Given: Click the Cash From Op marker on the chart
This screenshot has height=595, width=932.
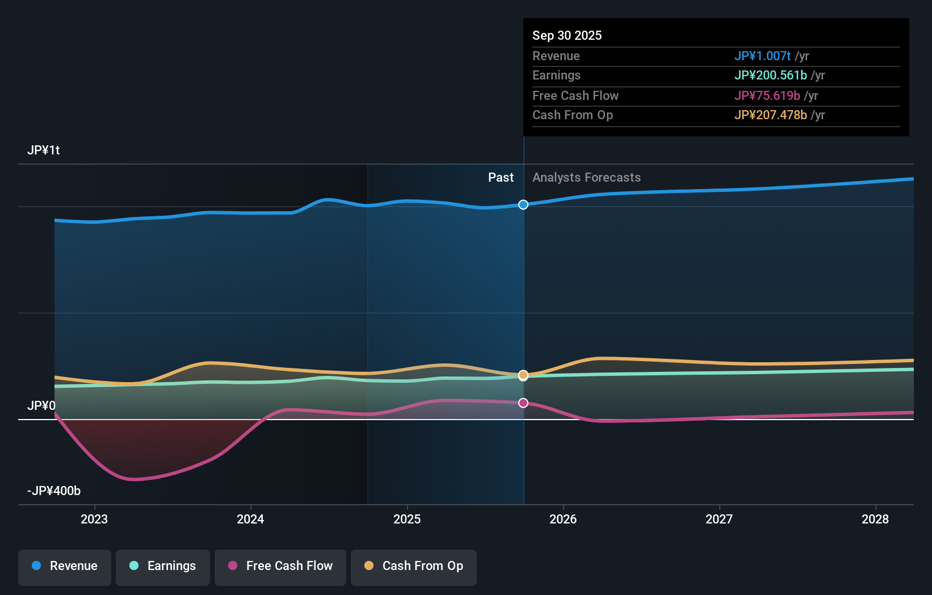Looking at the screenshot, I should 523,375.
